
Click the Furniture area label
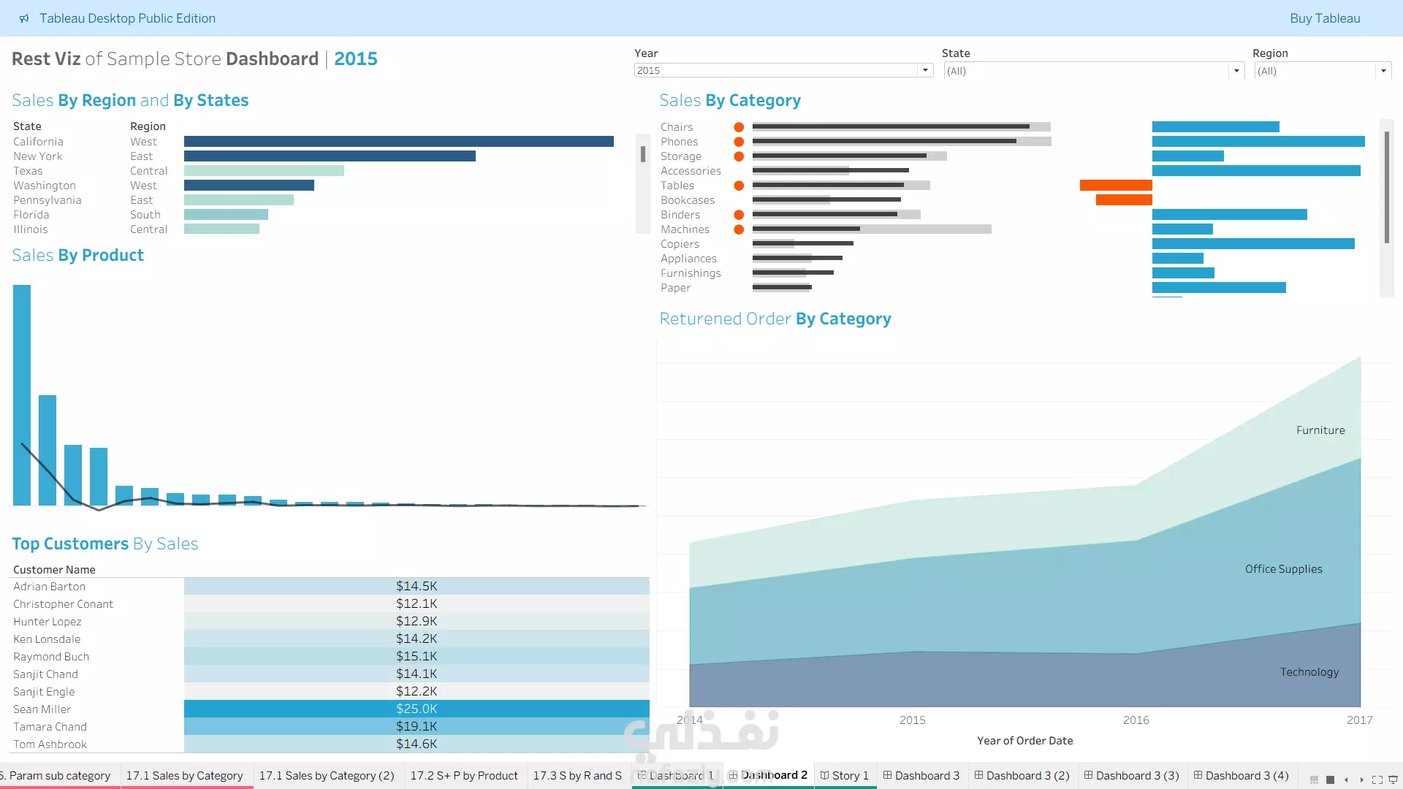[1320, 430]
